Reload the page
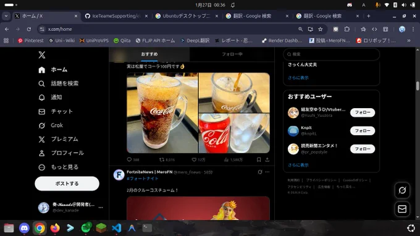Image resolution: width=420 pixels, height=236 pixels. 29,29
